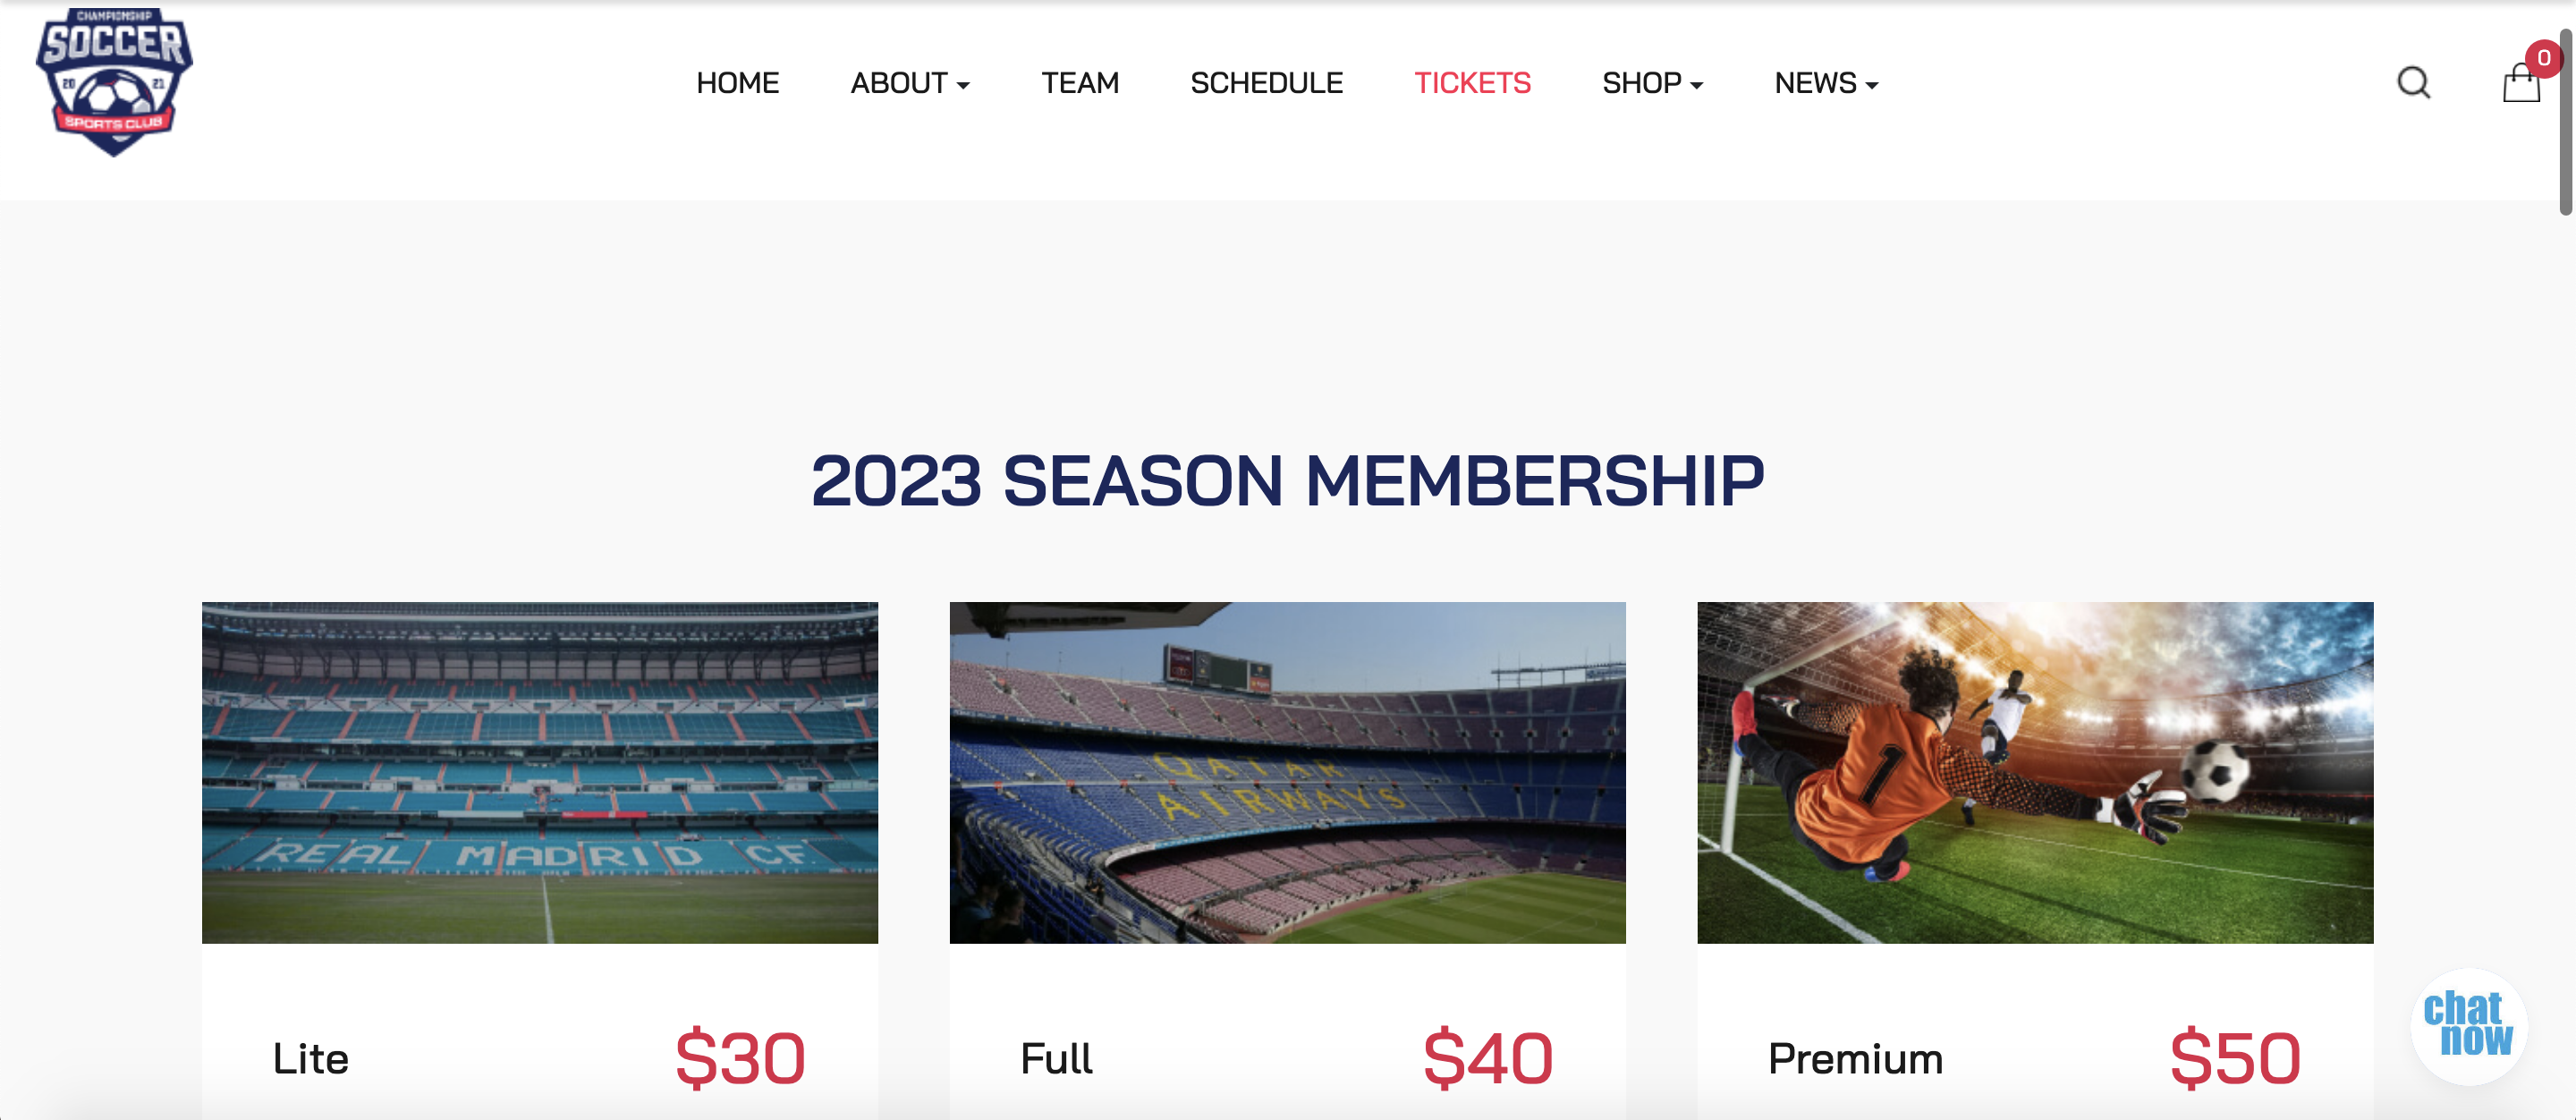Open the TEAM menu item
This screenshot has height=1120, width=2576.
1079,83
